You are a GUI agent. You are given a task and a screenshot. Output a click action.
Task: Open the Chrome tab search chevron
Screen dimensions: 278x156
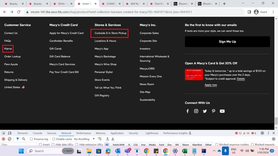[x=243, y=3]
